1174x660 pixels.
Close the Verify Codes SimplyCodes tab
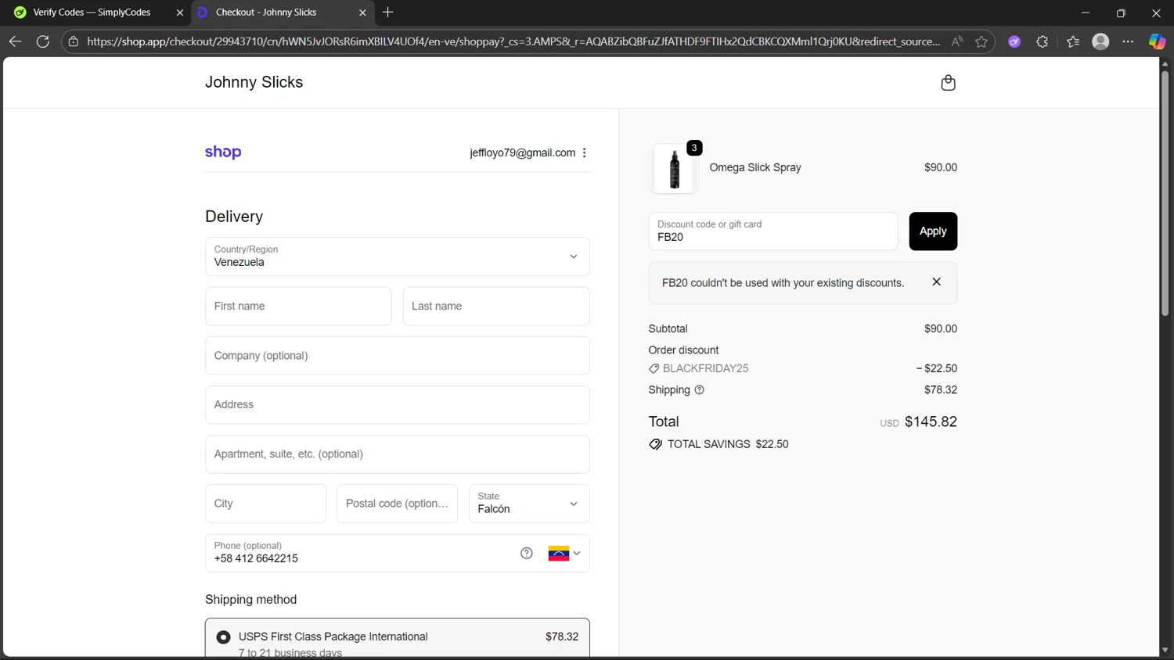click(180, 13)
